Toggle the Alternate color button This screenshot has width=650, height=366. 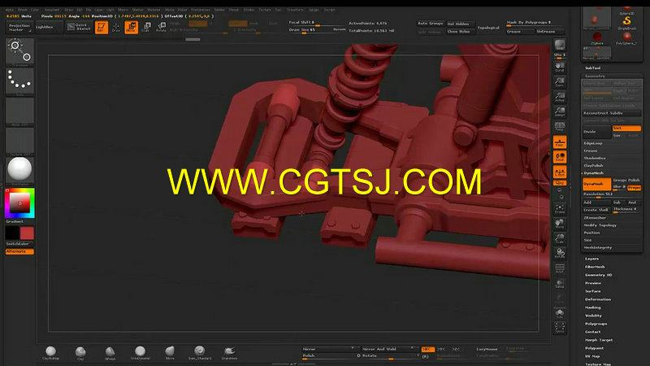[x=19, y=251]
